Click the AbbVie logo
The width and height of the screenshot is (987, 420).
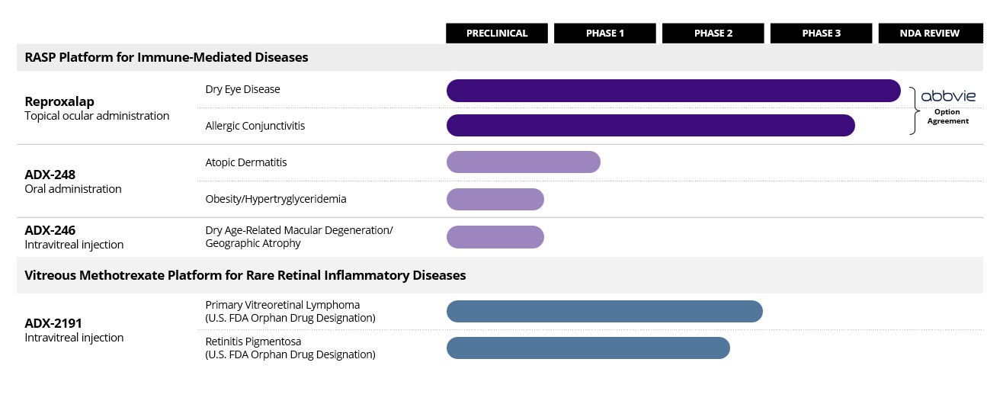point(948,96)
